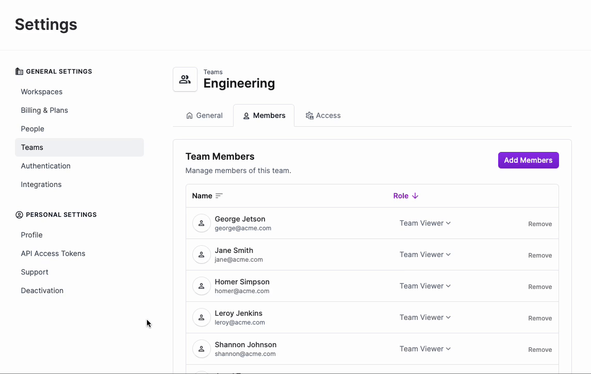Click the Add Members button
The image size is (591, 374).
click(528, 160)
